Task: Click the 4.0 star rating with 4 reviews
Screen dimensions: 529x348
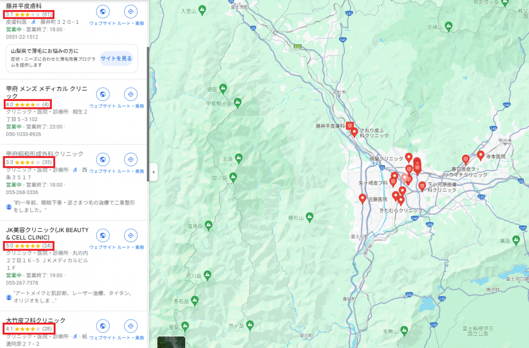Action: pos(28,105)
